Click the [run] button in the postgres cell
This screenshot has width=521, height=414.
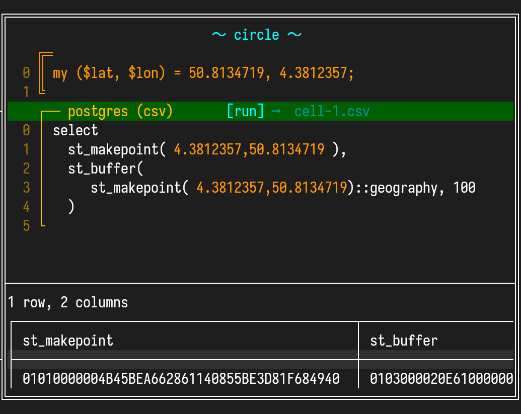pyautogui.click(x=245, y=111)
